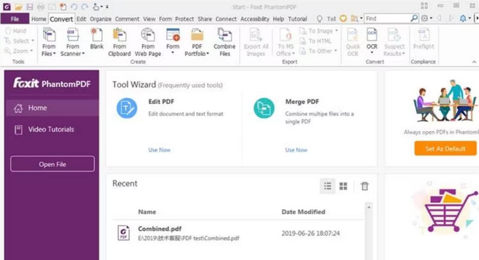The width and height of the screenshot is (479, 260).
Task: Switch to the Comment ribbon tab
Action: (x=127, y=19)
